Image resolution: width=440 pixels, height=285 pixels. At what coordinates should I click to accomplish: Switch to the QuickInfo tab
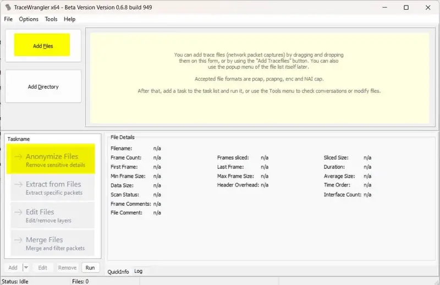pyautogui.click(x=118, y=272)
